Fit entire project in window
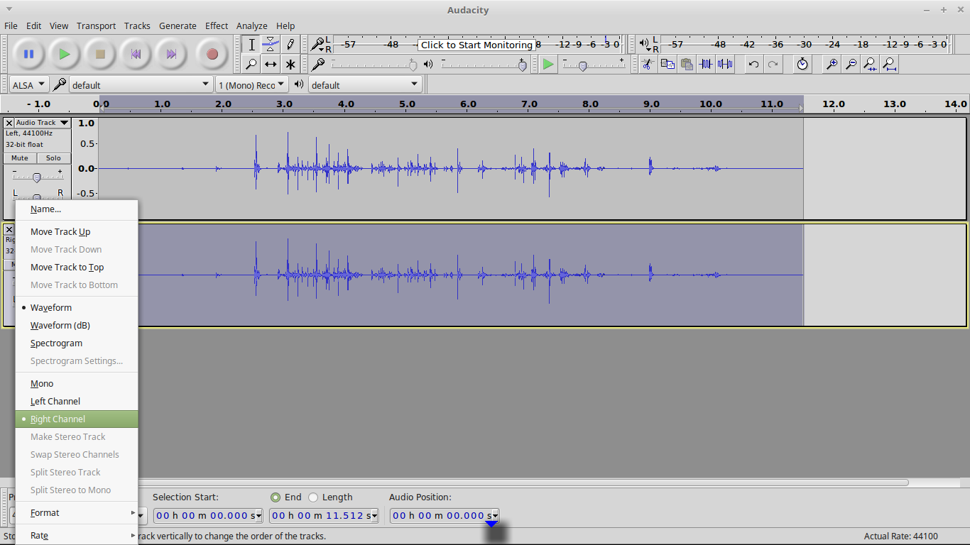The height and width of the screenshot is (545, 970). click(x=889, y=65)
